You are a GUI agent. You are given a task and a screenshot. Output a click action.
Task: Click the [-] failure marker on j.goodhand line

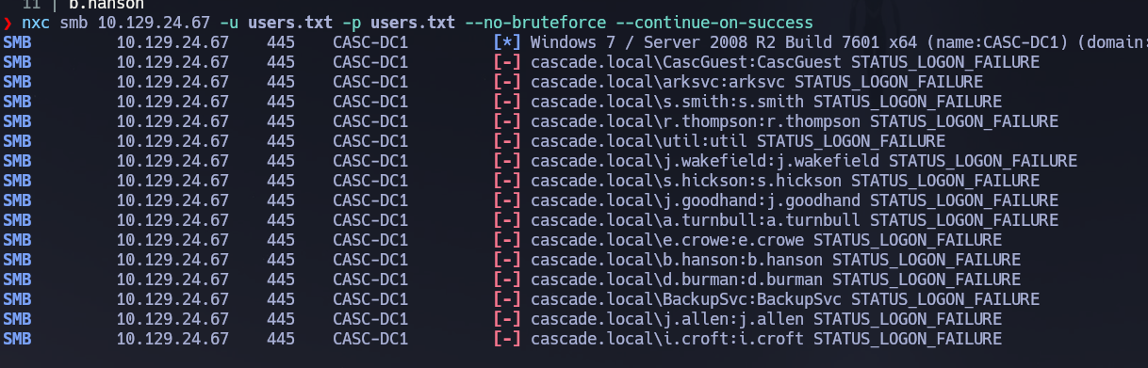click(507, 200)
